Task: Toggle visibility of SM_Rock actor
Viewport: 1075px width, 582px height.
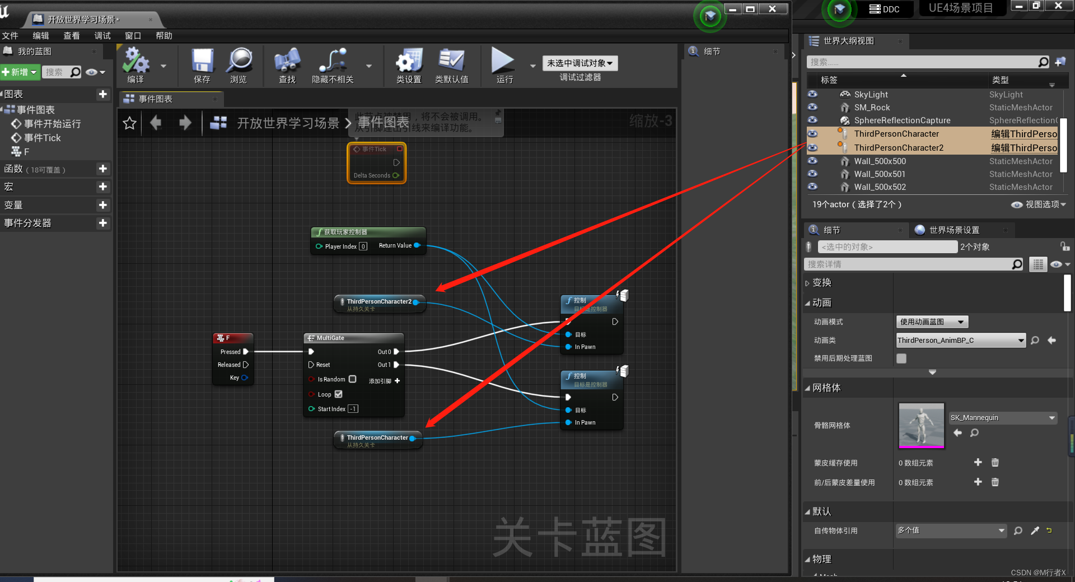Action: point(812,107)
